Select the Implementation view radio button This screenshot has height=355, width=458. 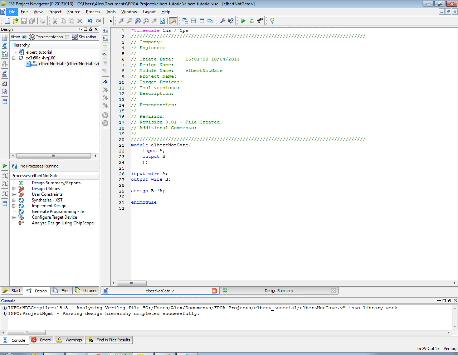tap(24, 37)
